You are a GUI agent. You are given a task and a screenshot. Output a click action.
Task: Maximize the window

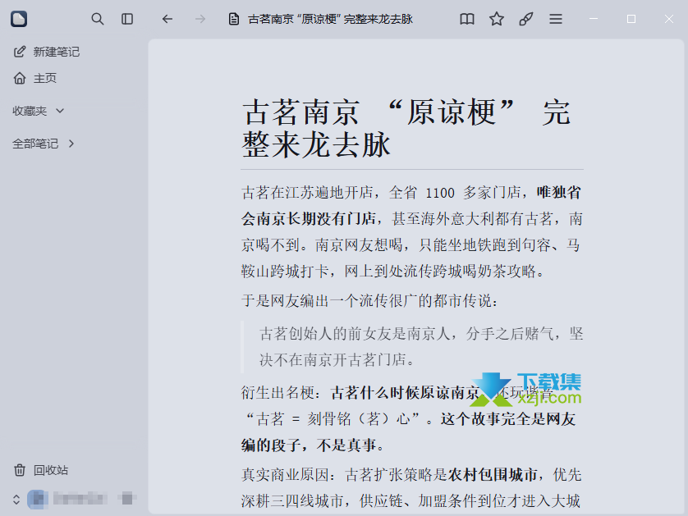click(631, 19)
